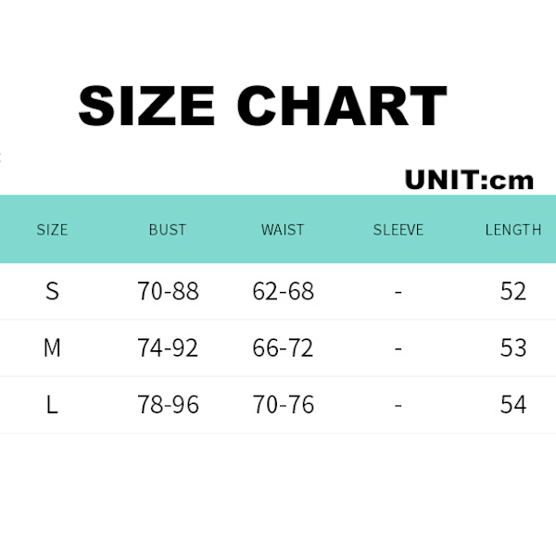The height and width of the screenshot is (556, 556).
Task: Select the BUST column header
Action: [x=168, y=230]
